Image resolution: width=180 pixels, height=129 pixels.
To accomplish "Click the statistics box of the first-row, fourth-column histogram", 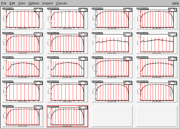I will (173, 10).
